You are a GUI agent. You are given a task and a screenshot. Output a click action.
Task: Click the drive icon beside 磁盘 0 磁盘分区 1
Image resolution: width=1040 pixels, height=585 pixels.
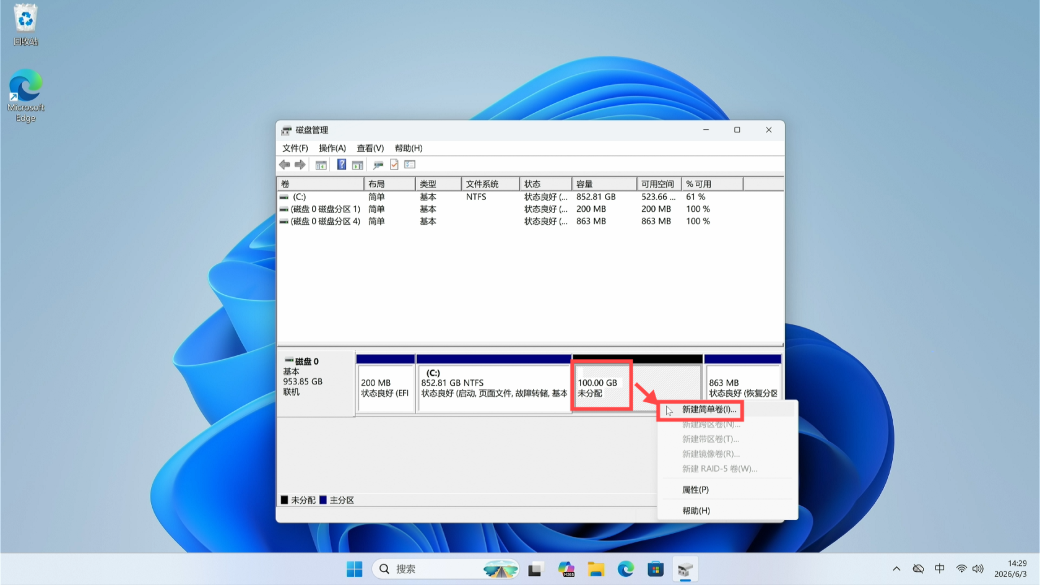284,209
